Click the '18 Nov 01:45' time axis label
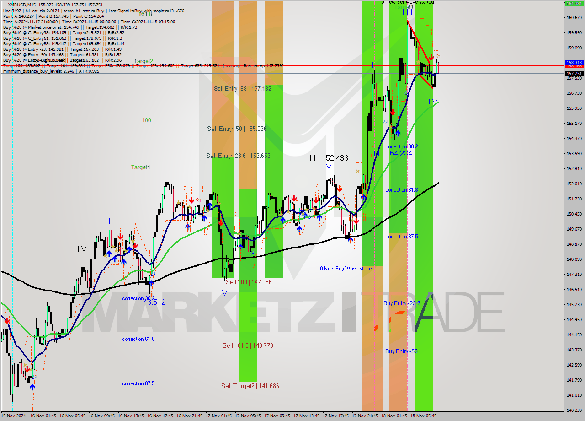The image size is (585, 421). pyautogui.click(x=394, y=416)
